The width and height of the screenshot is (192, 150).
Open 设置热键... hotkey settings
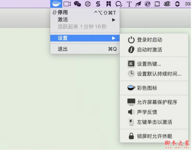click(x=154, y=64)
